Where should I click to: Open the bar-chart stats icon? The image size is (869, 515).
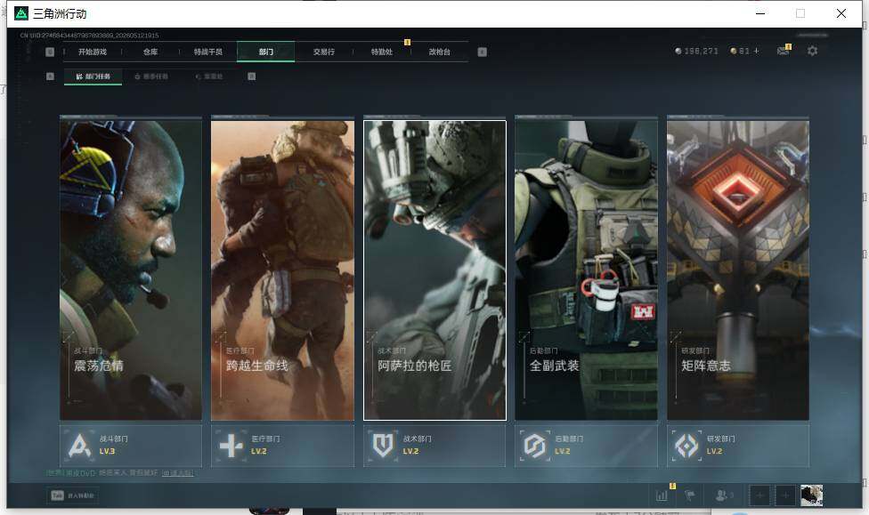[662, 495]
